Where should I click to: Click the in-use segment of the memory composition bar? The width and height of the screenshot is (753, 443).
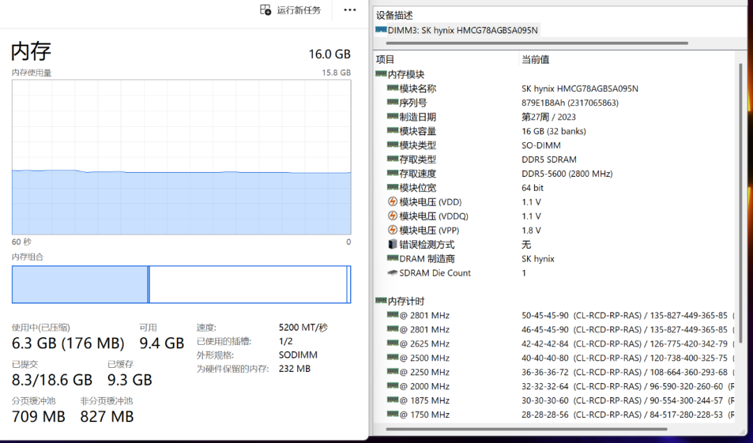(x=79, y=285)
